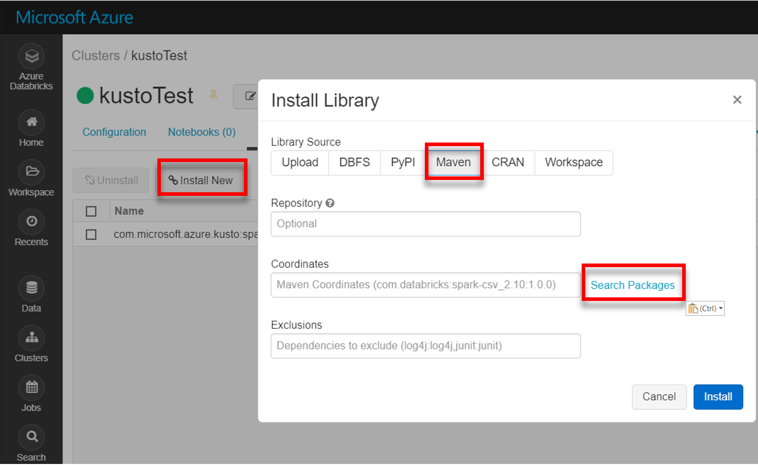Toggle the pin next to kustoTest
This screenshot has height=465, width=758.
click(214, 96)
